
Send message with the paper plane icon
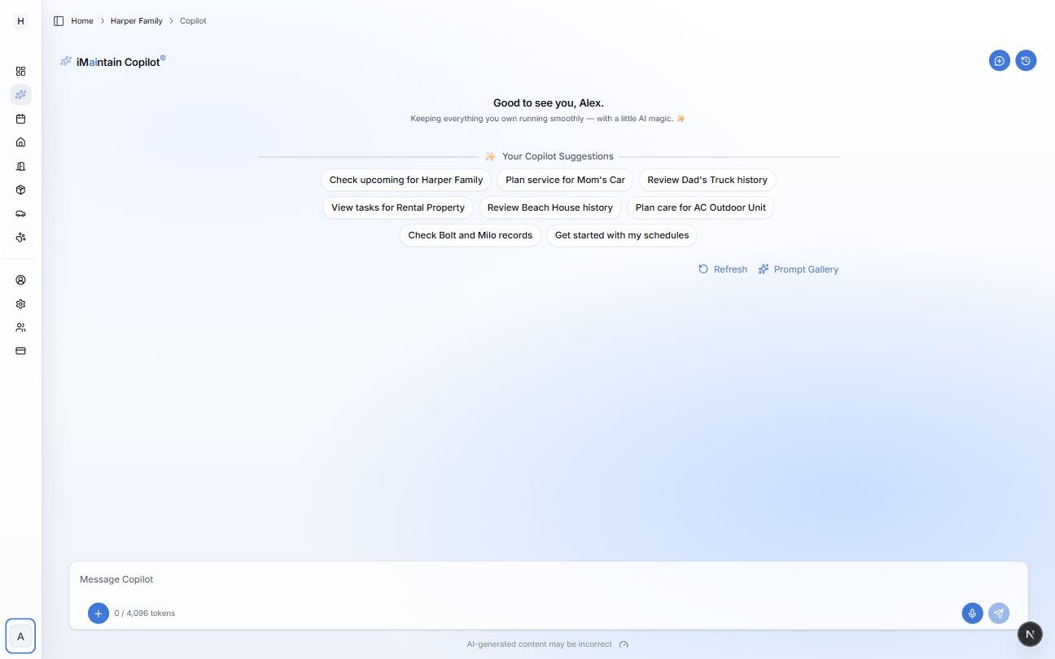999,613
